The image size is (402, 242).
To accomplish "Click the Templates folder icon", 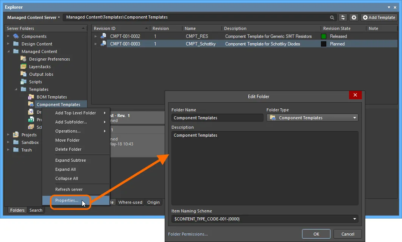I will (x=23, y=89).
